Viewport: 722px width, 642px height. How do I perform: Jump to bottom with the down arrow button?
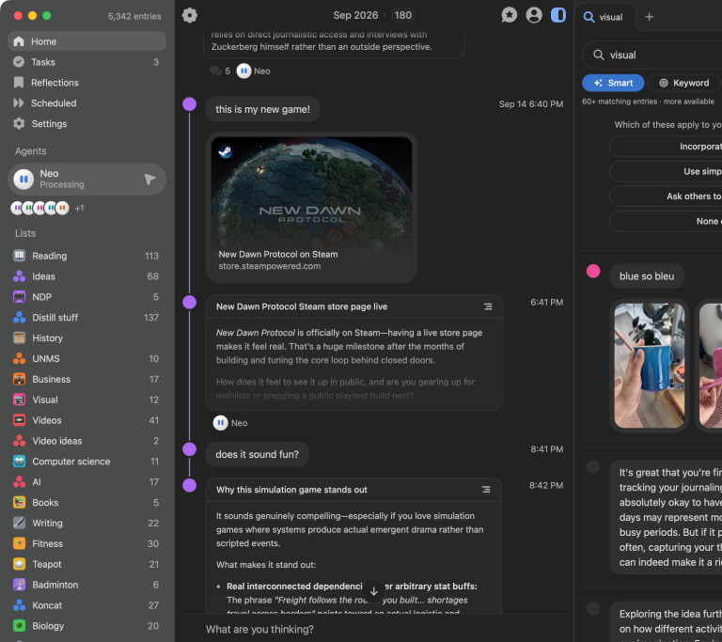point(374,591)
